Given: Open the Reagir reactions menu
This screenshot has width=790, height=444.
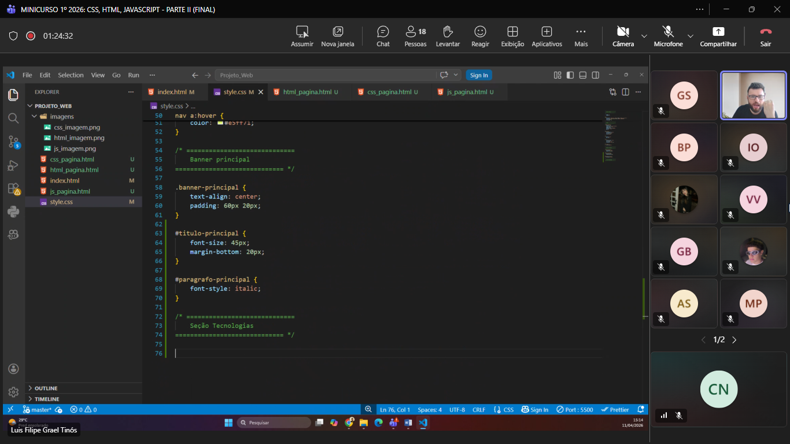Looking at the screenshot, I should tap(480, 36).
